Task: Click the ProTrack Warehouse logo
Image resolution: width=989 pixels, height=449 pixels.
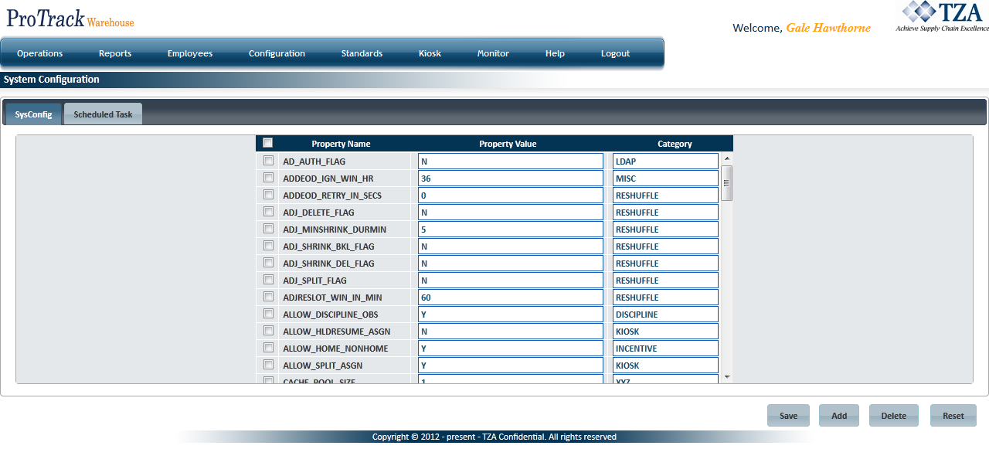Action: pyautogui.click(x=70, y=19)
